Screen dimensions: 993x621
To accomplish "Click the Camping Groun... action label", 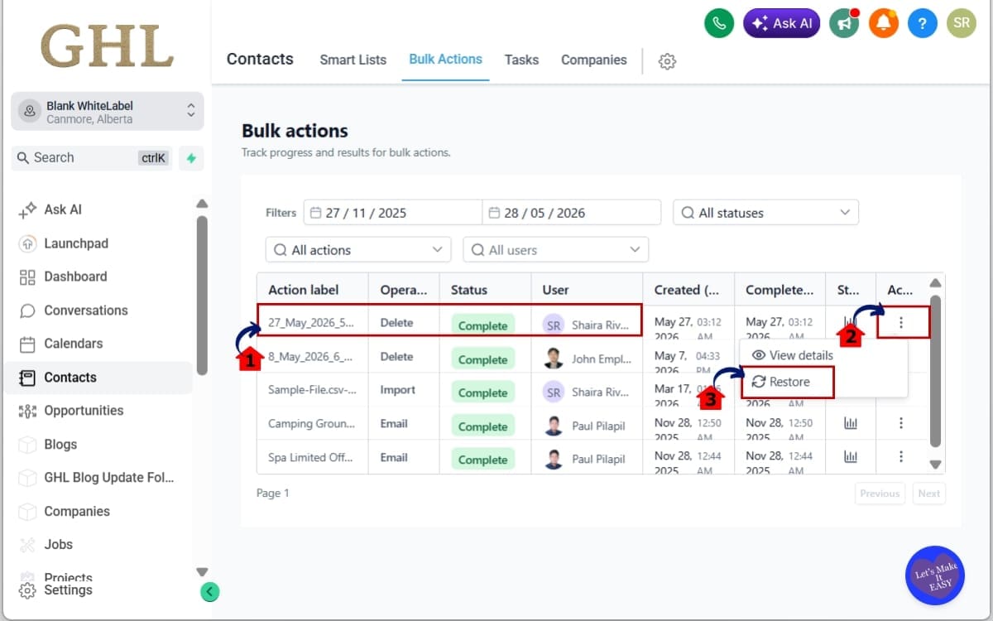I will coord(311,423).
